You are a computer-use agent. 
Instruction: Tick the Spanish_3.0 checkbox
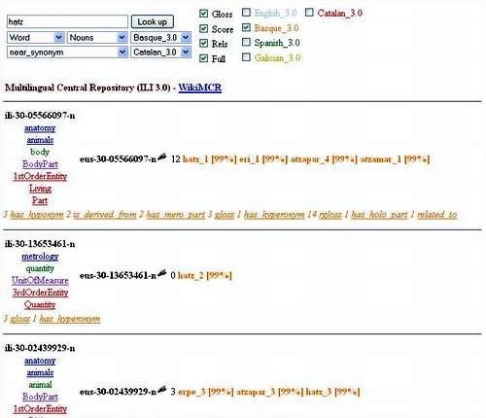point(246,42)
